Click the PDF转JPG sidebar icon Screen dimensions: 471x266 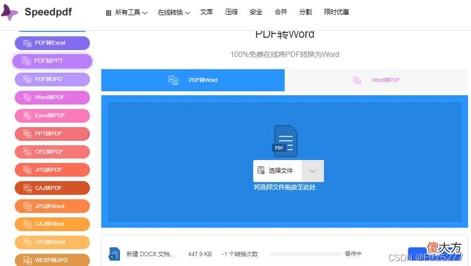28,80
